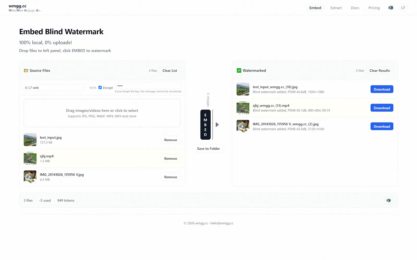Click hello@wmgg.cc in the footer

pos(222,223)
